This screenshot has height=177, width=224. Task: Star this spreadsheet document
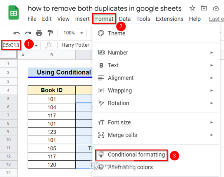(192, 8)
